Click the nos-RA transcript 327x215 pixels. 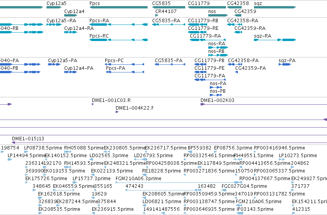[x=218, y=48]
